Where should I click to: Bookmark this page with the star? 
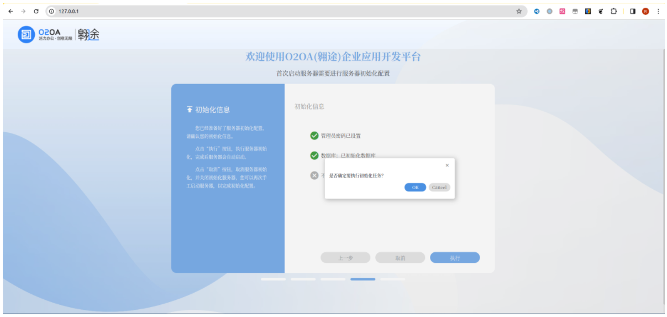519,11
